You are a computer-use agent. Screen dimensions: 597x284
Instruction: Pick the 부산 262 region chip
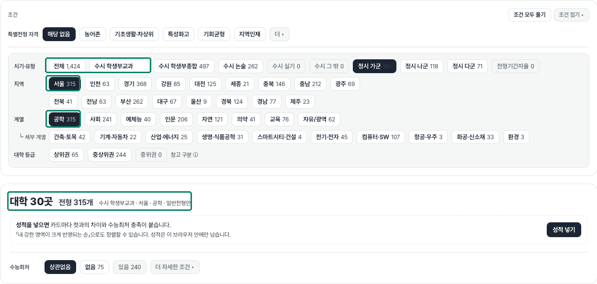pos(132,102)
